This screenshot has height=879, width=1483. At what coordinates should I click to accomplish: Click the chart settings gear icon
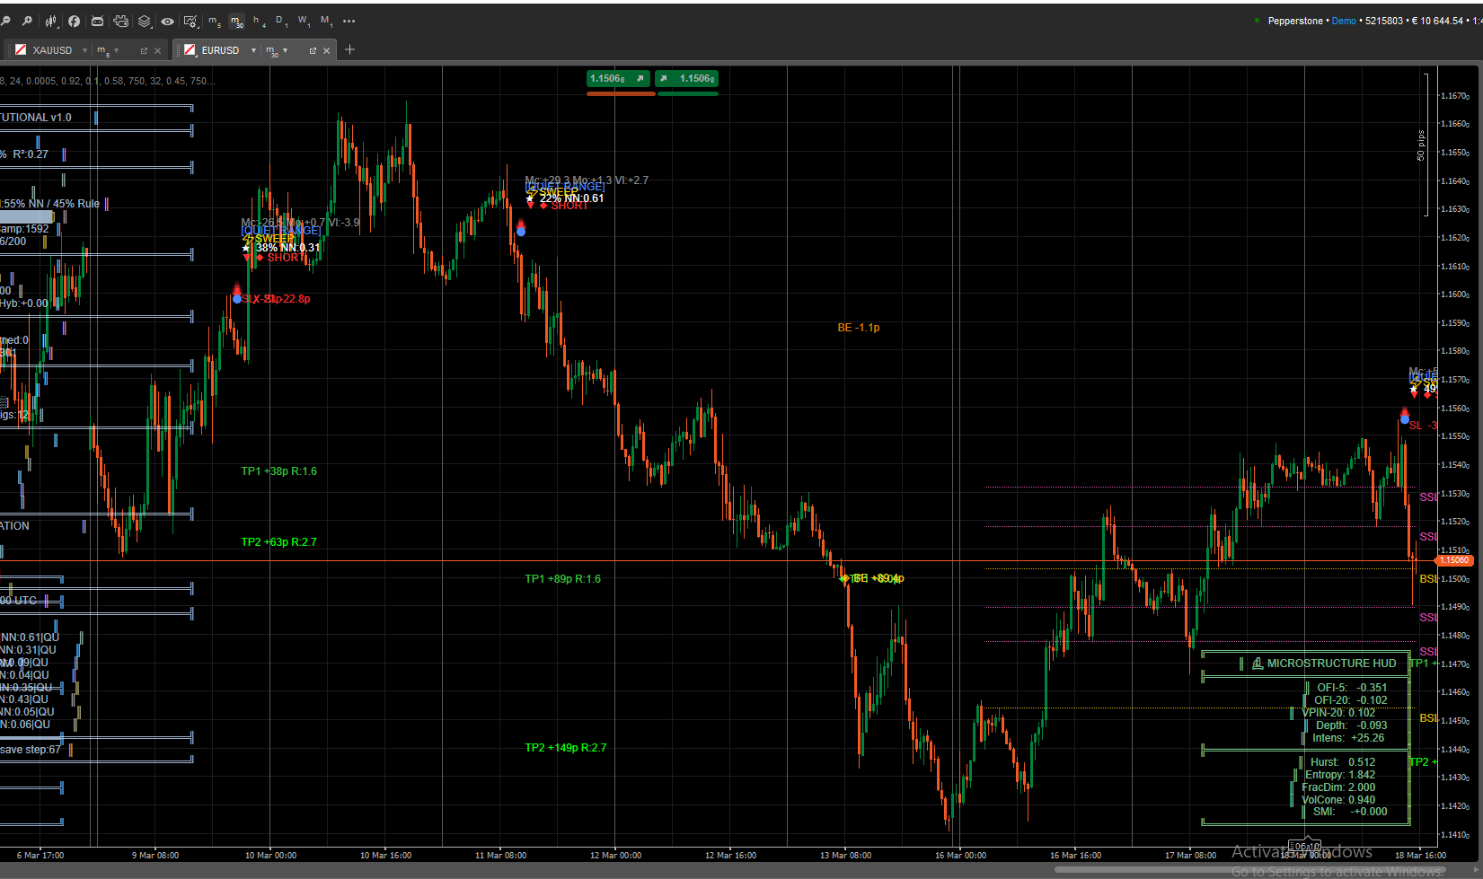[190, 21]
